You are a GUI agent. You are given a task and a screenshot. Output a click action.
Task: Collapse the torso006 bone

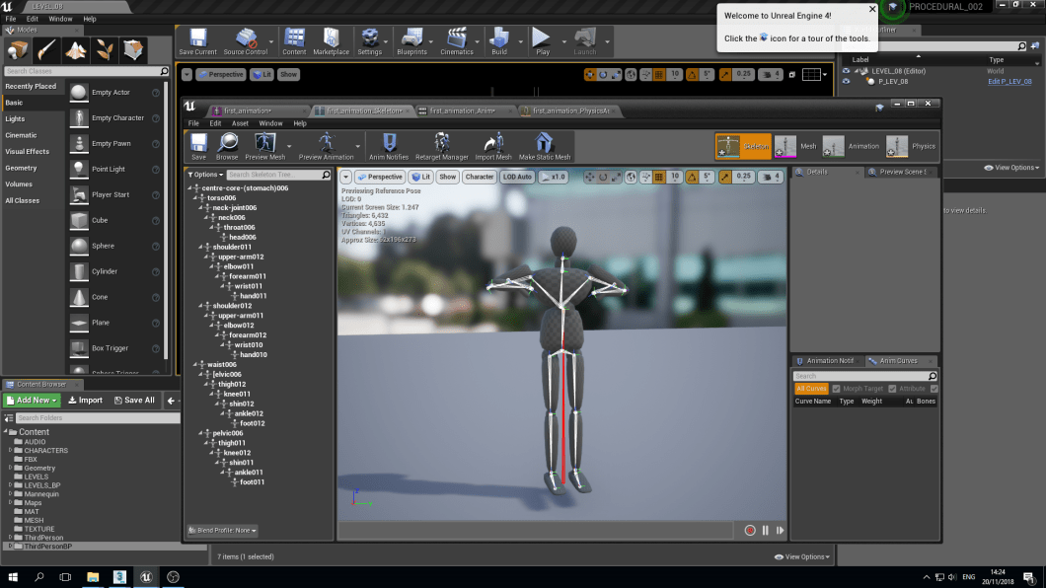point(194,198)
